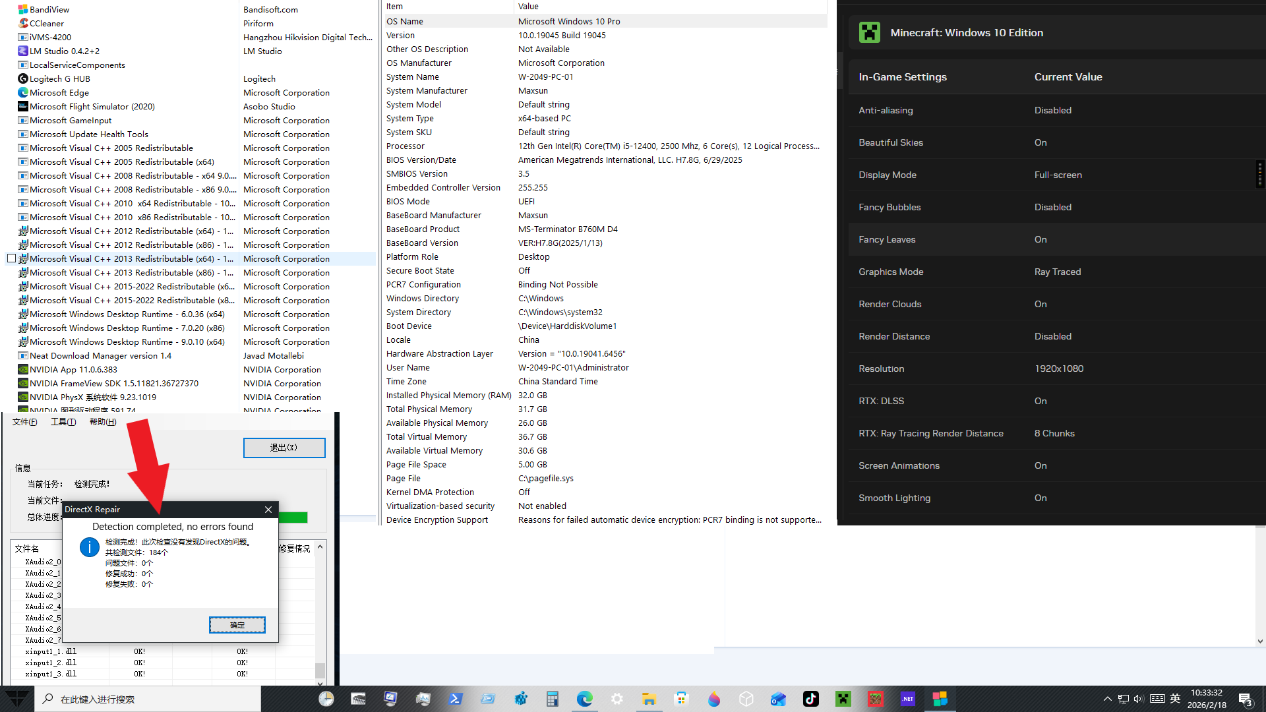The image size is (1266, 712).
Task: Click Minecraft creeper icon in settings header
Action: pyautogui.click(x=869, y=32)
